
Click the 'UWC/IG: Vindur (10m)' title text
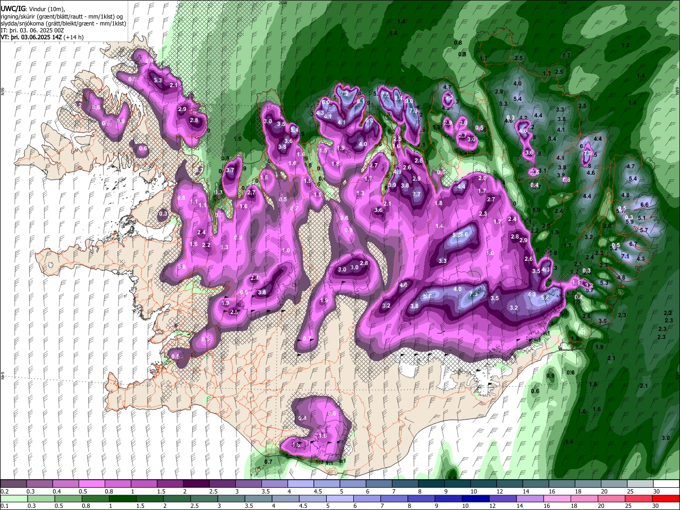click(33, 8)
